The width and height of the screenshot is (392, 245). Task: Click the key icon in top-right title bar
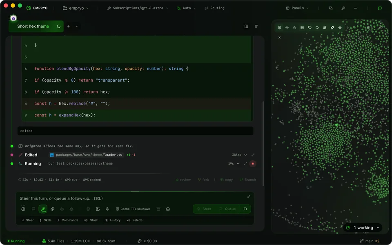pyautogui.click(x=343, y=8)
